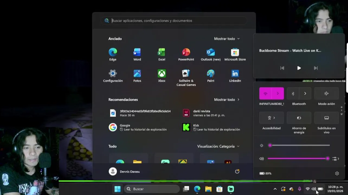Open Mostrar todo for Recomendaciones
Image resolution: width=348 pixels, height=195 pixels.
tap(227, 100)
